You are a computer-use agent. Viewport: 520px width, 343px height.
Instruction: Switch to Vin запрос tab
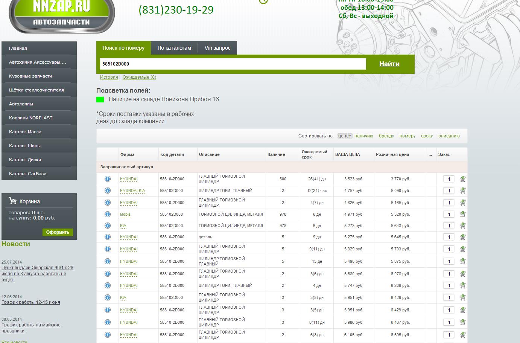tap(217, 48)
